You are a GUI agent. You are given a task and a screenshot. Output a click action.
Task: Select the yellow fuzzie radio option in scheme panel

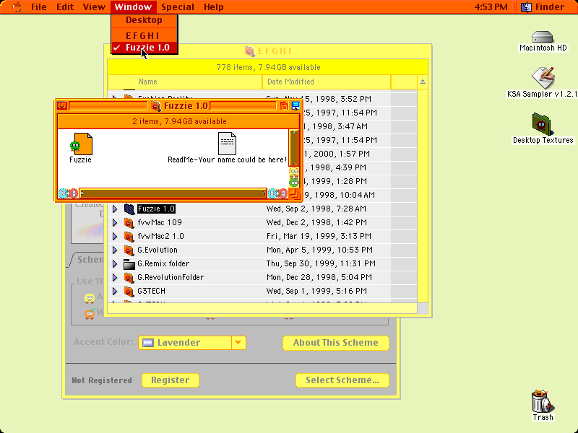pos(90,298)
